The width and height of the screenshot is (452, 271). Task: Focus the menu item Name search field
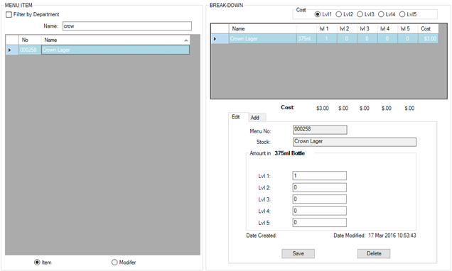[x=127, y=26]
